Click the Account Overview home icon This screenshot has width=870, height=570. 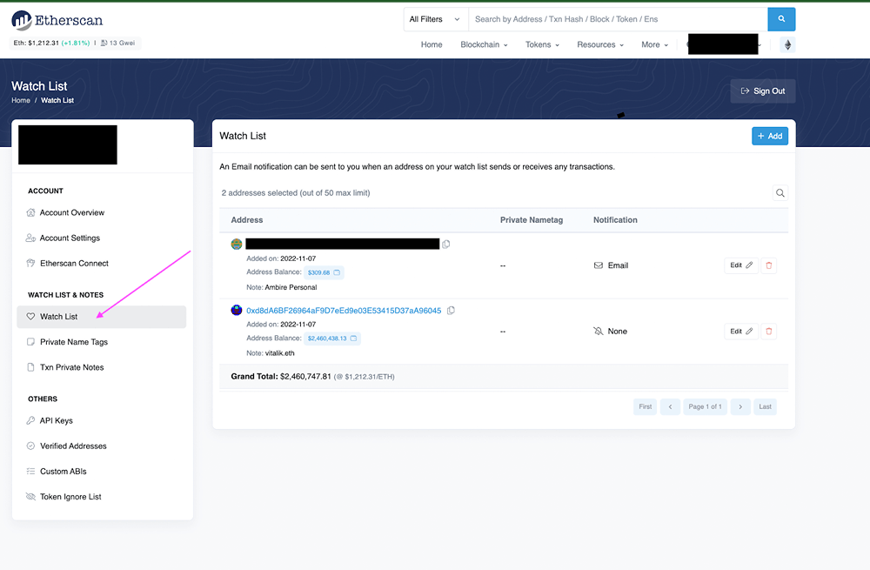30,212
